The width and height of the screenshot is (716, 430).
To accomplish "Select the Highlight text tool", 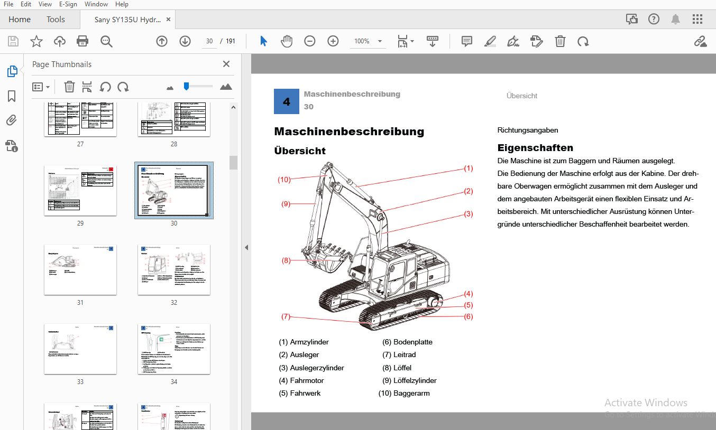I will (x=490, y=41).
